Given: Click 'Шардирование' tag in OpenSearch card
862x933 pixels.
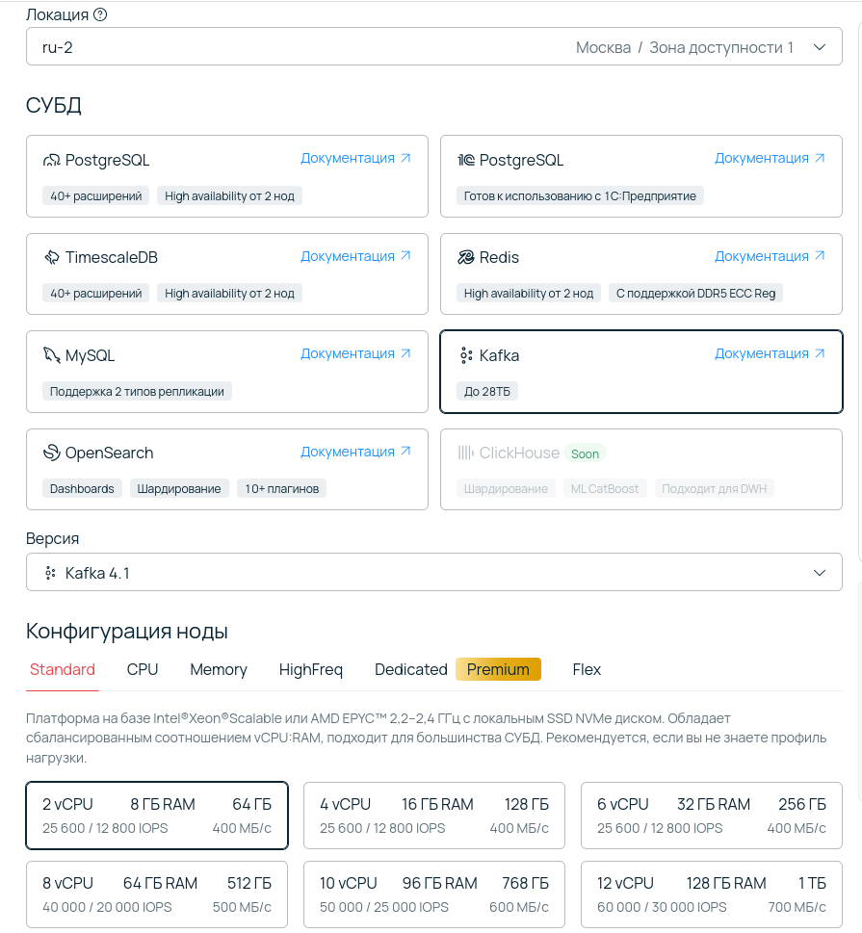Looking at the screenshot, I should (x=179, y=488).
